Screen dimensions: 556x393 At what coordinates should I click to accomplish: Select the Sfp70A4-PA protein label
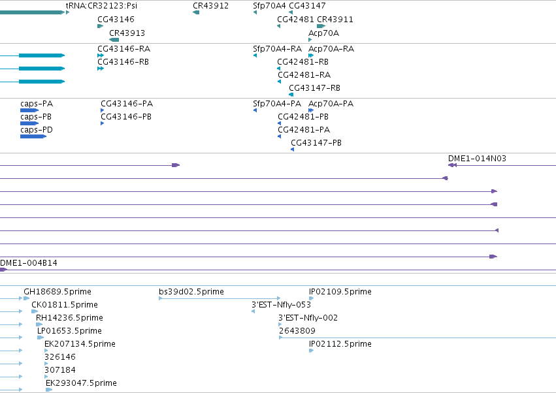pyautogui.click(x=277, y=104)
